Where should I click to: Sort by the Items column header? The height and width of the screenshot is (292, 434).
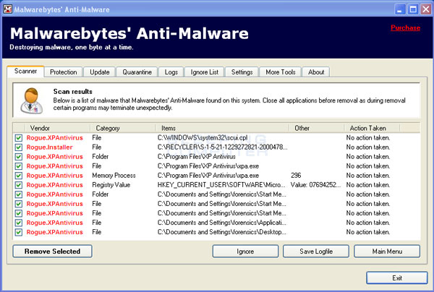click(x=223, y=128)
